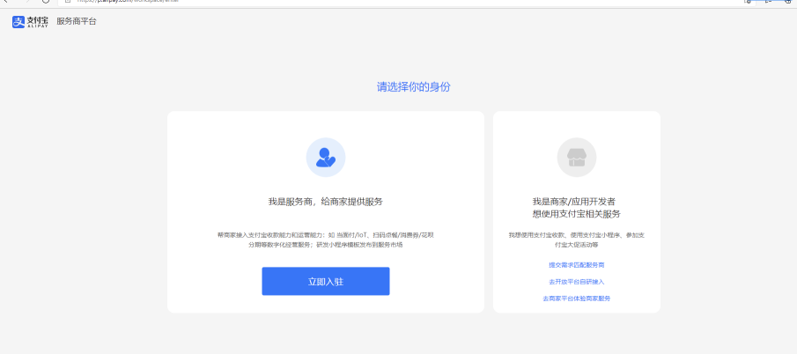This screenshot has width=797, height=354.
Task: Click the description starting 帮商家接入支付宝收款能力
Action: 326,240
